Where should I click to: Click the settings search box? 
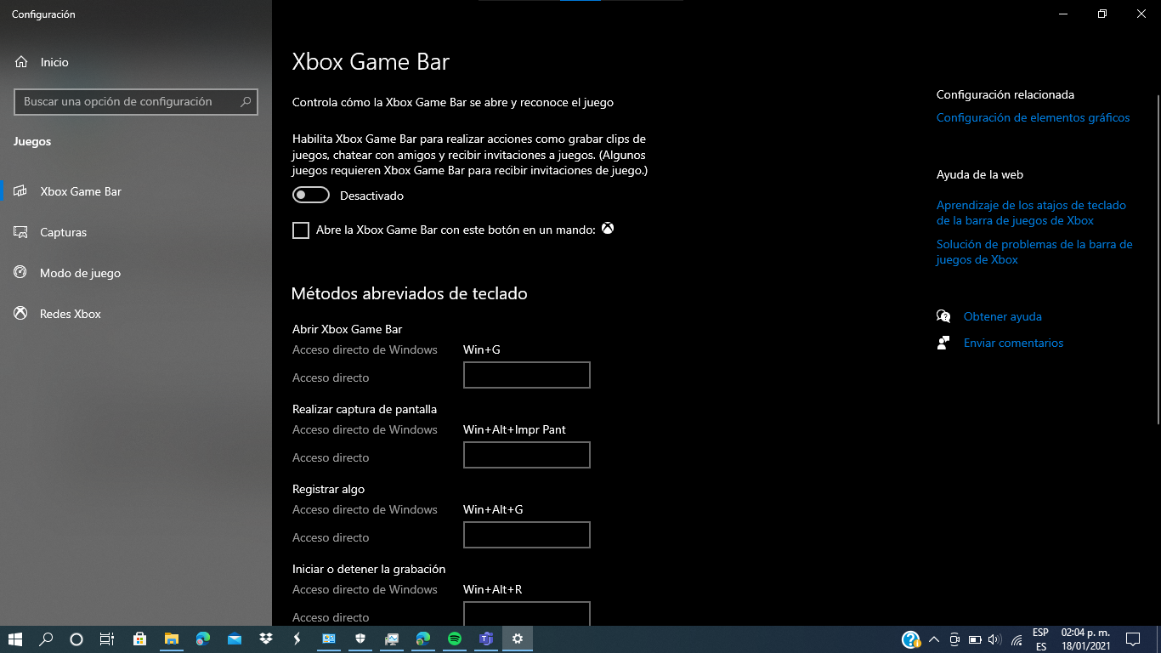coord(136,101)
